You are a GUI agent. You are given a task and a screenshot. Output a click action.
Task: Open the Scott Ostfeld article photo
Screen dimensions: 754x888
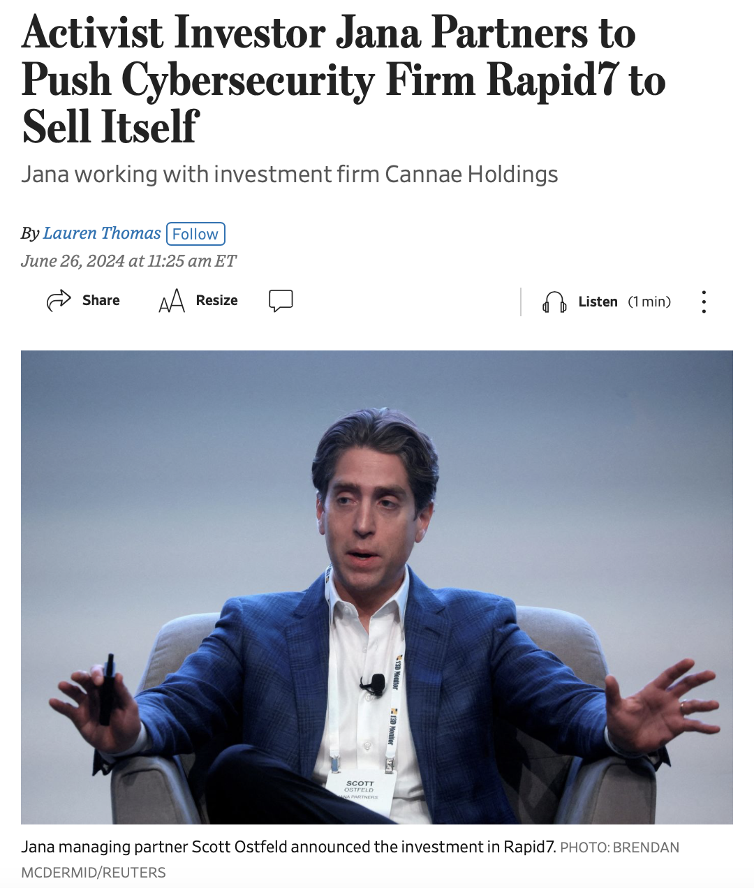377,587
